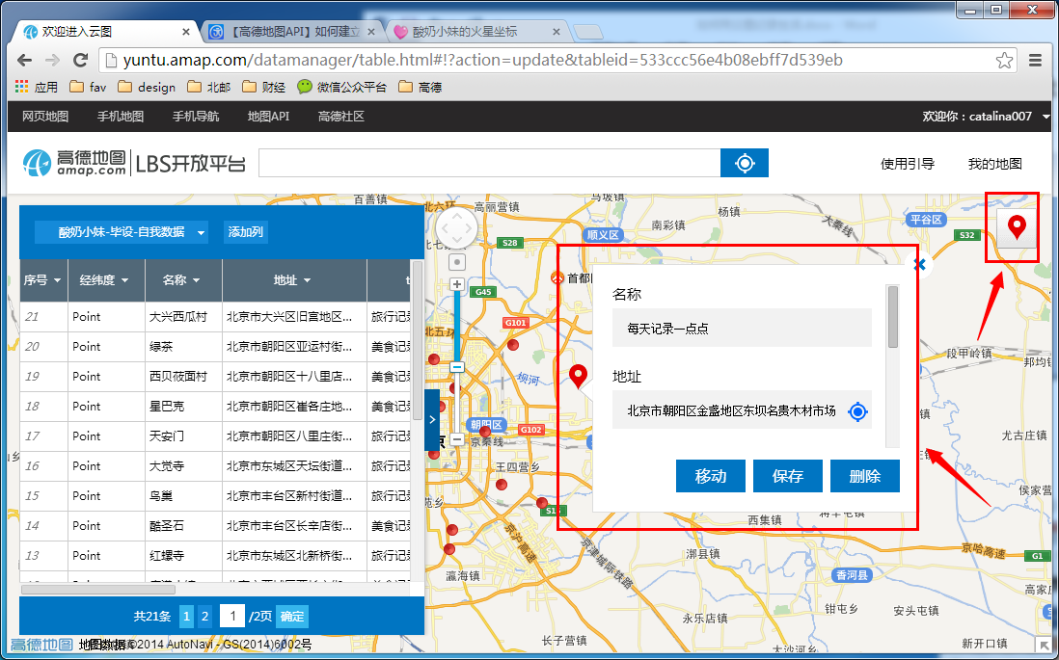Collapse the data panel with side arrow

pyautogui.click(x=432, y=420)
